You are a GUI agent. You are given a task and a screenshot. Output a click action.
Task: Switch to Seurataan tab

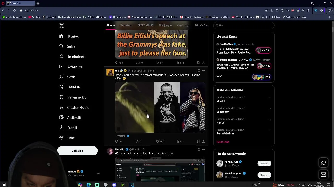click(126, 25)
